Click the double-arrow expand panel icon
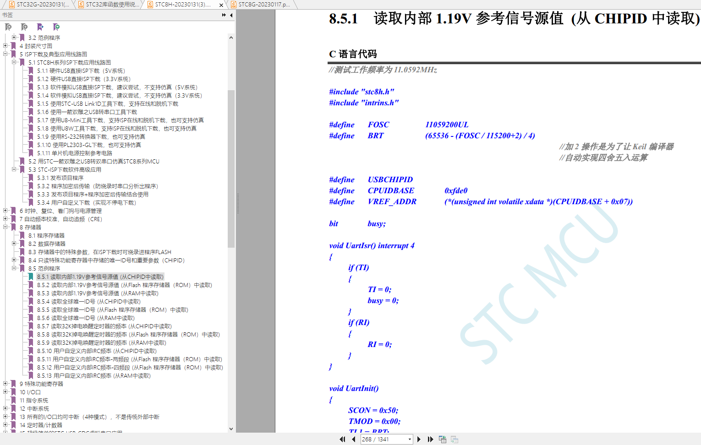The height and width of the screenshot is (445, 701). [x=224, y=15]
